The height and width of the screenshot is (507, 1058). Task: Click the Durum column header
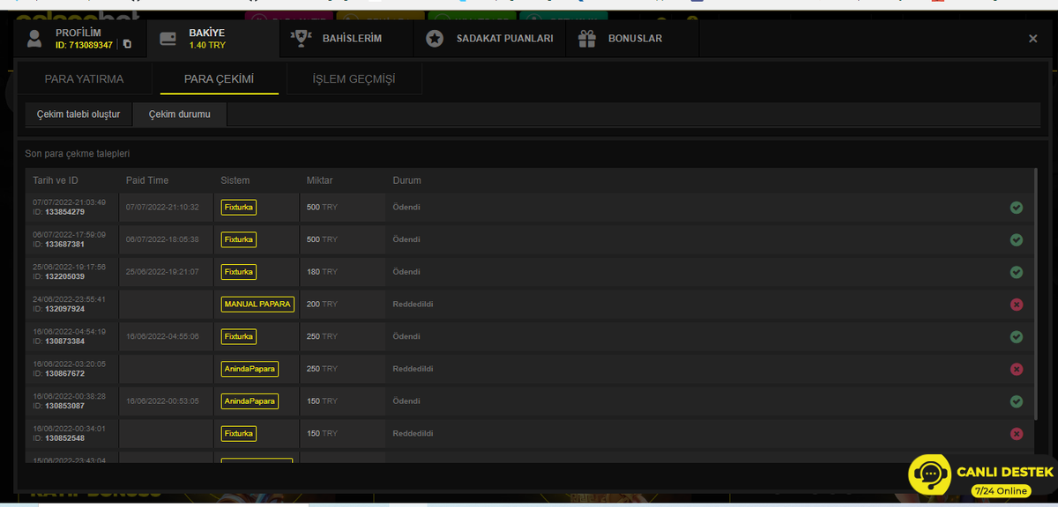(406, 180)
